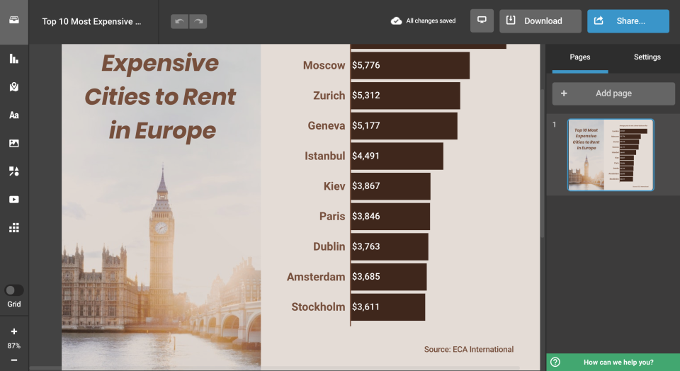Click the canvas vertical scrollbar
This screenshot has width=680, height=371.
click(x=542, y=163)
